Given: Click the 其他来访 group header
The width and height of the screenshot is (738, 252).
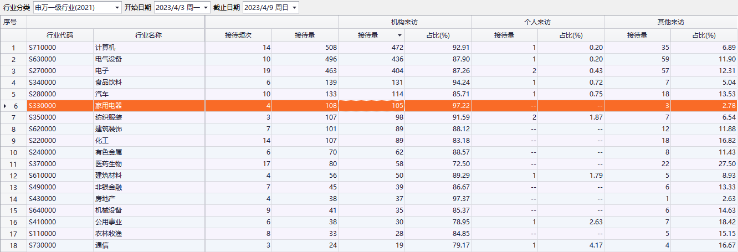Looking at the screenshot, I should (670, 22).
